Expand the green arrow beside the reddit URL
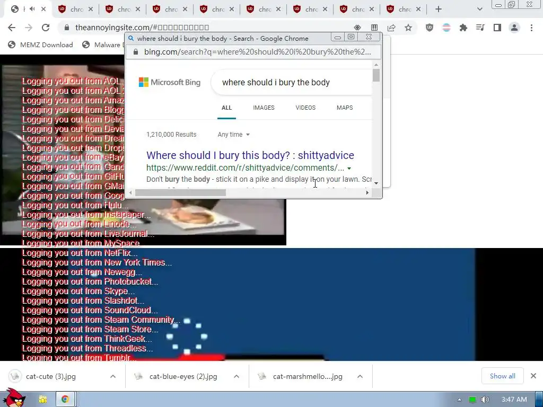Screen dimensions: 543x407 349,168
